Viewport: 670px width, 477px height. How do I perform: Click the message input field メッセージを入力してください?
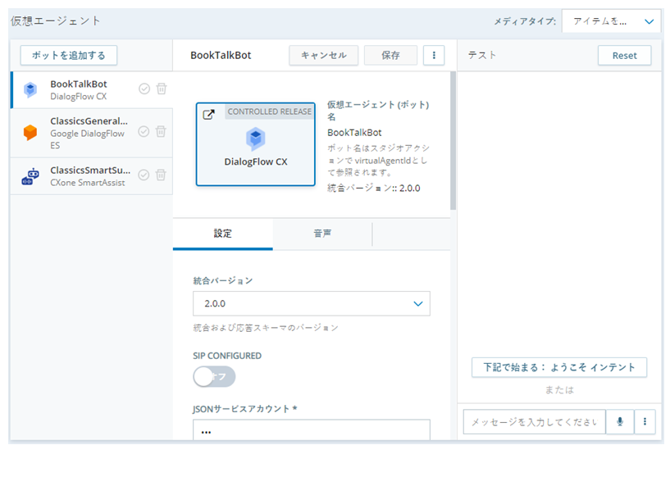[534, 422]
